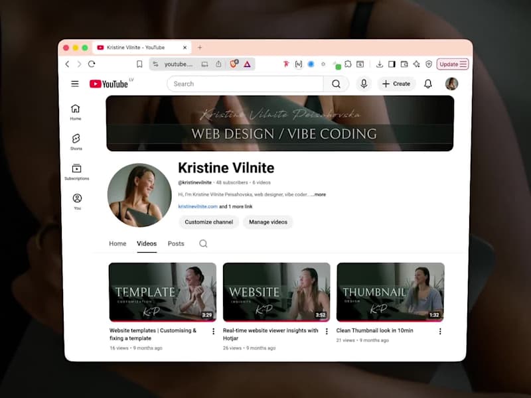The height and width of the screenshot is (398, 531).
Task: Open Brave Shields lion icon
Action: (x=234, y=64)
